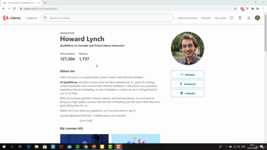Open Chrome three-dot menu
Viewport: 267px width, 150px height.
point(263,9)
